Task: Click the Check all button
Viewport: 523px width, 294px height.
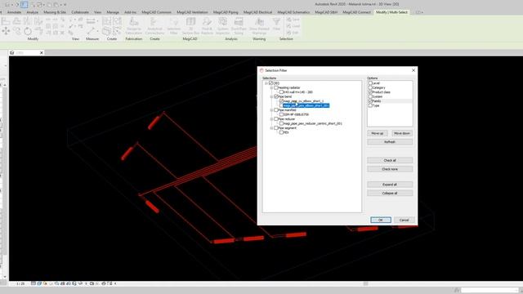Action: [390, 160]
